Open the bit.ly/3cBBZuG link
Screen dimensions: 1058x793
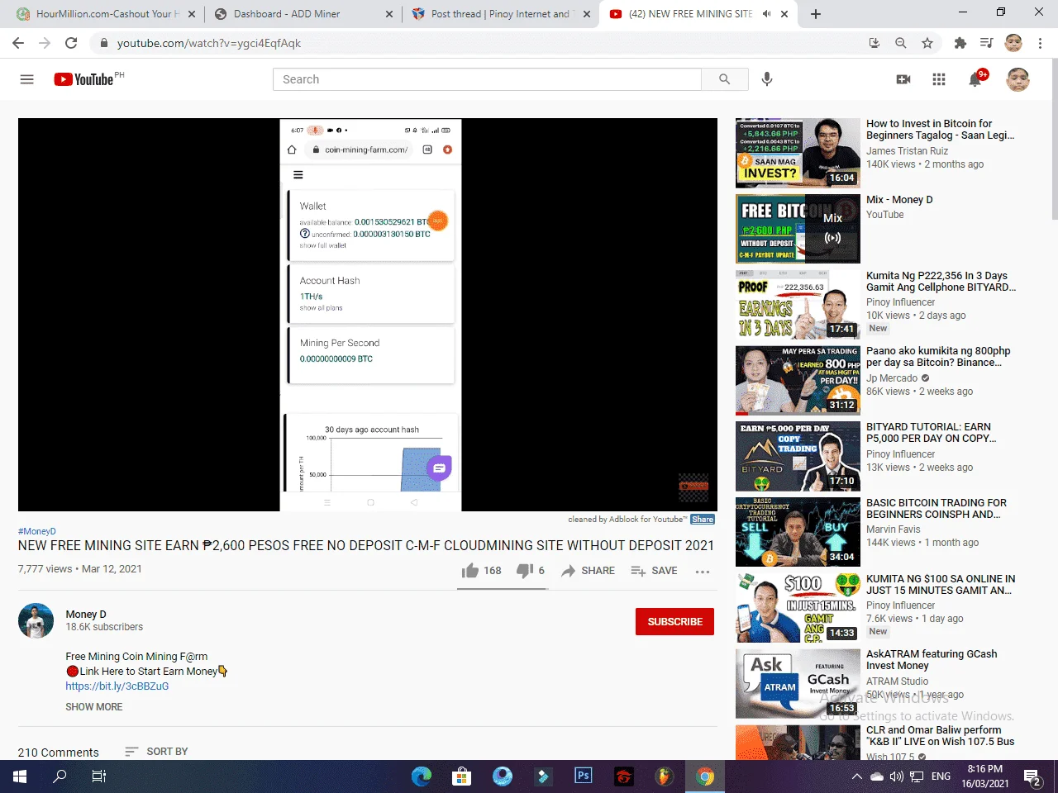[x=117, y=686]
